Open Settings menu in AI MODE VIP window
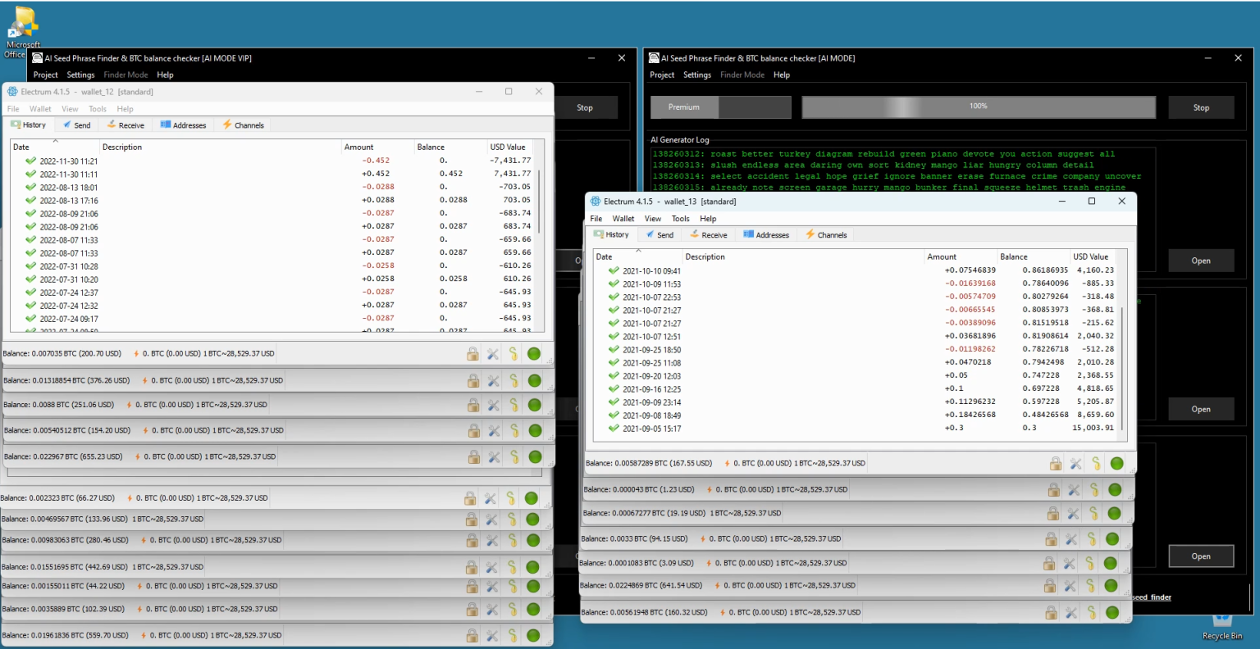This screenshot has height=649, width=1260. [x=80, y=75]
